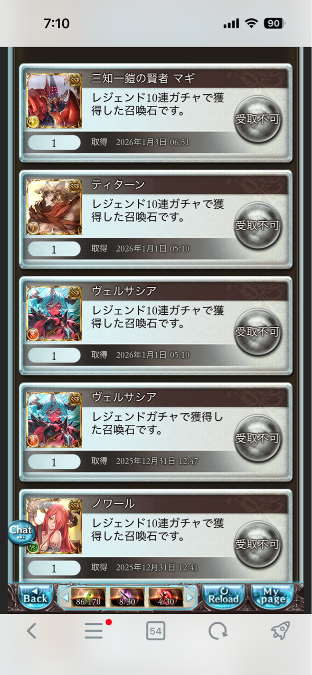Tap the rocket boost icon
The width and height of the screenshot is (312, 675).
280,631
